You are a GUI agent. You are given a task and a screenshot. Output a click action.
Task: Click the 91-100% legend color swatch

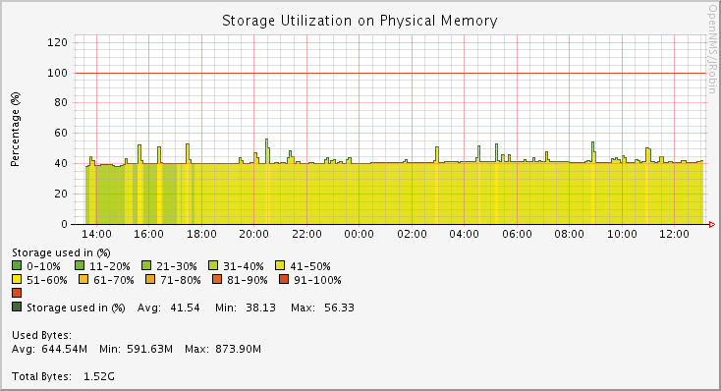point(284,279)
